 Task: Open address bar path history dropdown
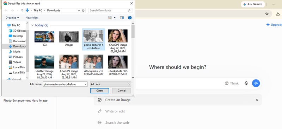click(79, 11)
